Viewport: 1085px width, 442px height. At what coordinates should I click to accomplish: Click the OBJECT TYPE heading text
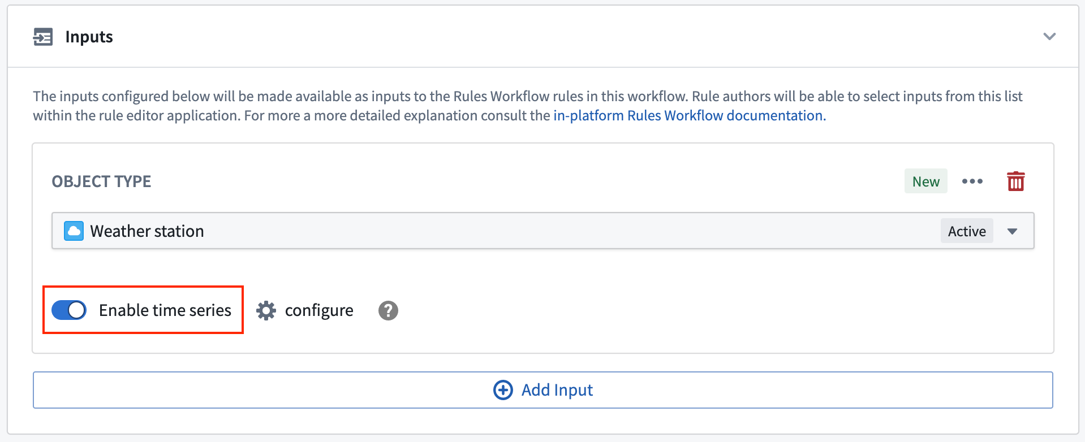coord(102,181)
